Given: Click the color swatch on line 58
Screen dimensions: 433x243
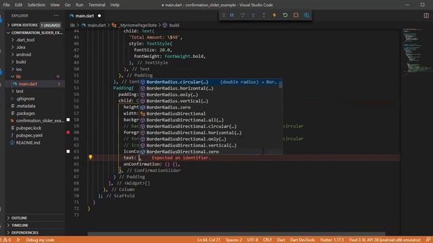Looking at the screenshot, I should (x=68, y=119).
